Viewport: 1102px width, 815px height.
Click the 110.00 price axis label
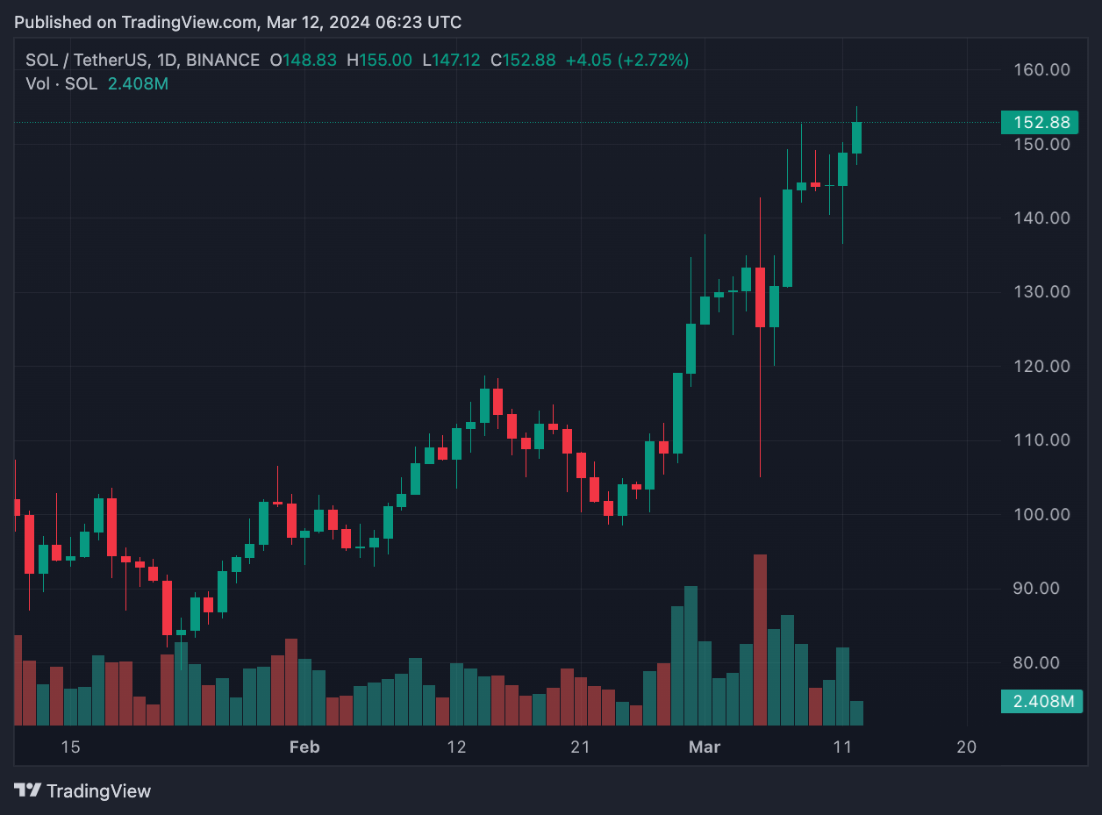(x=1041, y=440)
